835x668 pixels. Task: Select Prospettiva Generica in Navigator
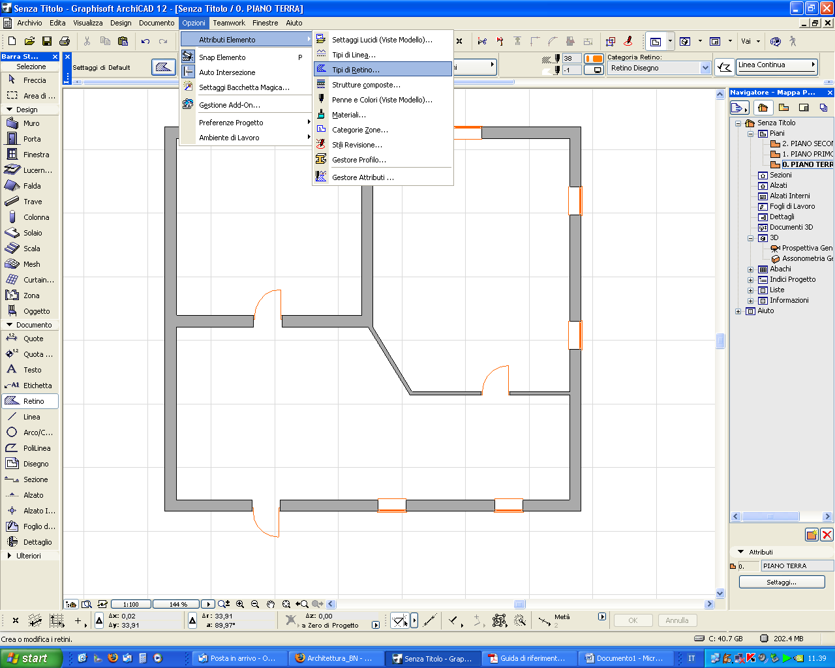[x=802, y=248]
